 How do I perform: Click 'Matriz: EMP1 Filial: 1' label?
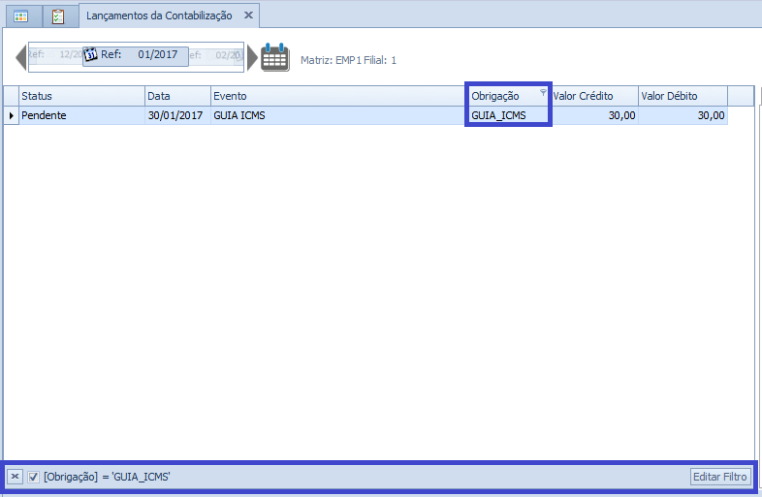pyautogui.click(x=348, y=60)
